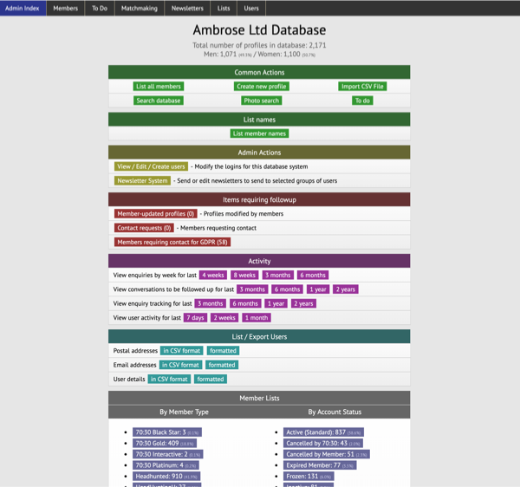Click Import CSV File button

[362, 87]
